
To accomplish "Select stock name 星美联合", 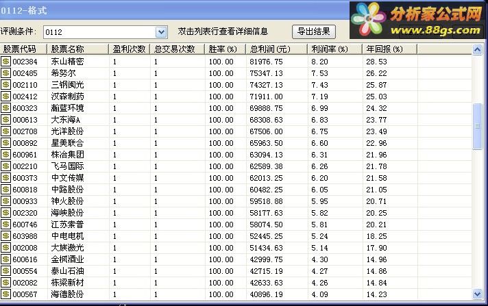I will coord(68,143).
